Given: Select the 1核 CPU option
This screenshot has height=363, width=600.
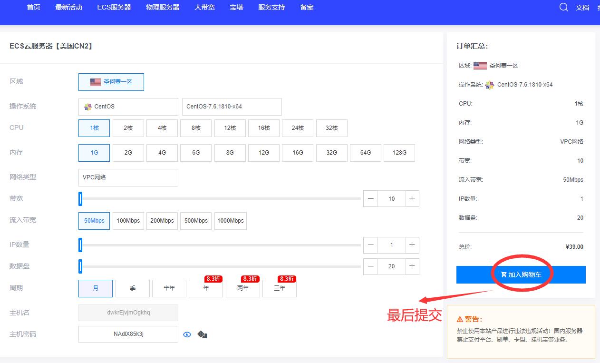Looking at the screenshot, I should pyautogui.click(x=94, y=128).
